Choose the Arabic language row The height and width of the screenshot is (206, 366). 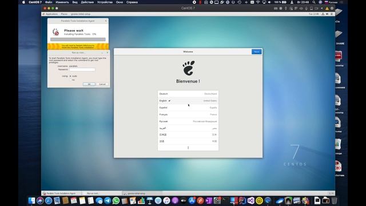click(188, 128)
